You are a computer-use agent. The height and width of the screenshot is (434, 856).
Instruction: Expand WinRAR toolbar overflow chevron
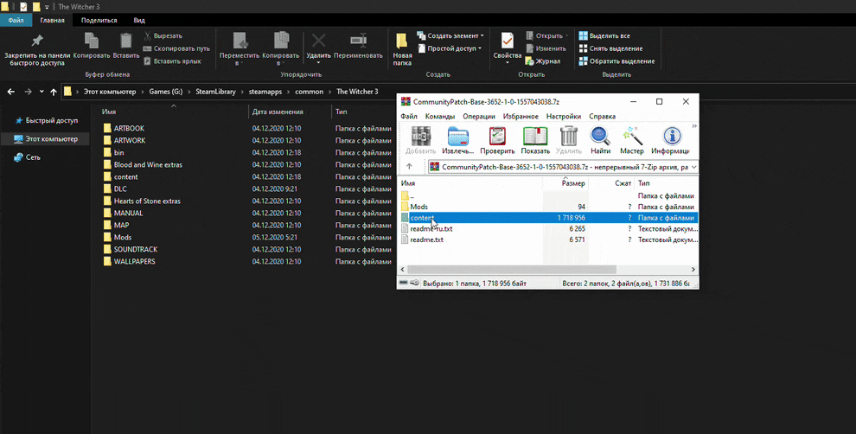(x=694, y=126)
